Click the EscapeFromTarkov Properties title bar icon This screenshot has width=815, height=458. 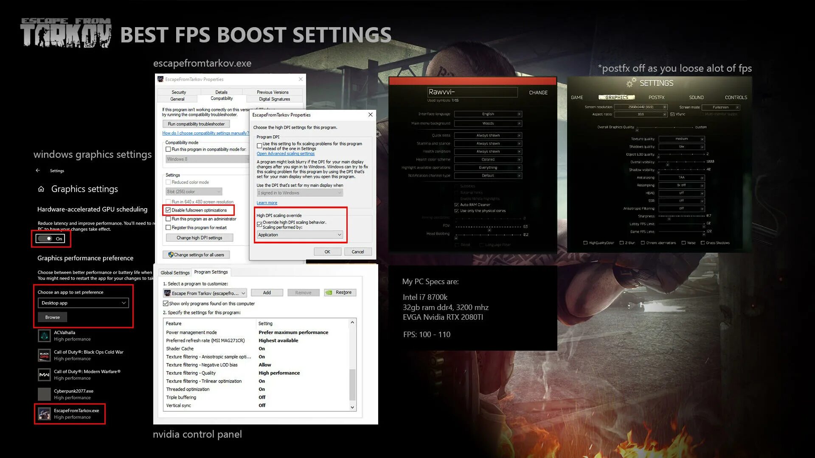coord(160,79)
